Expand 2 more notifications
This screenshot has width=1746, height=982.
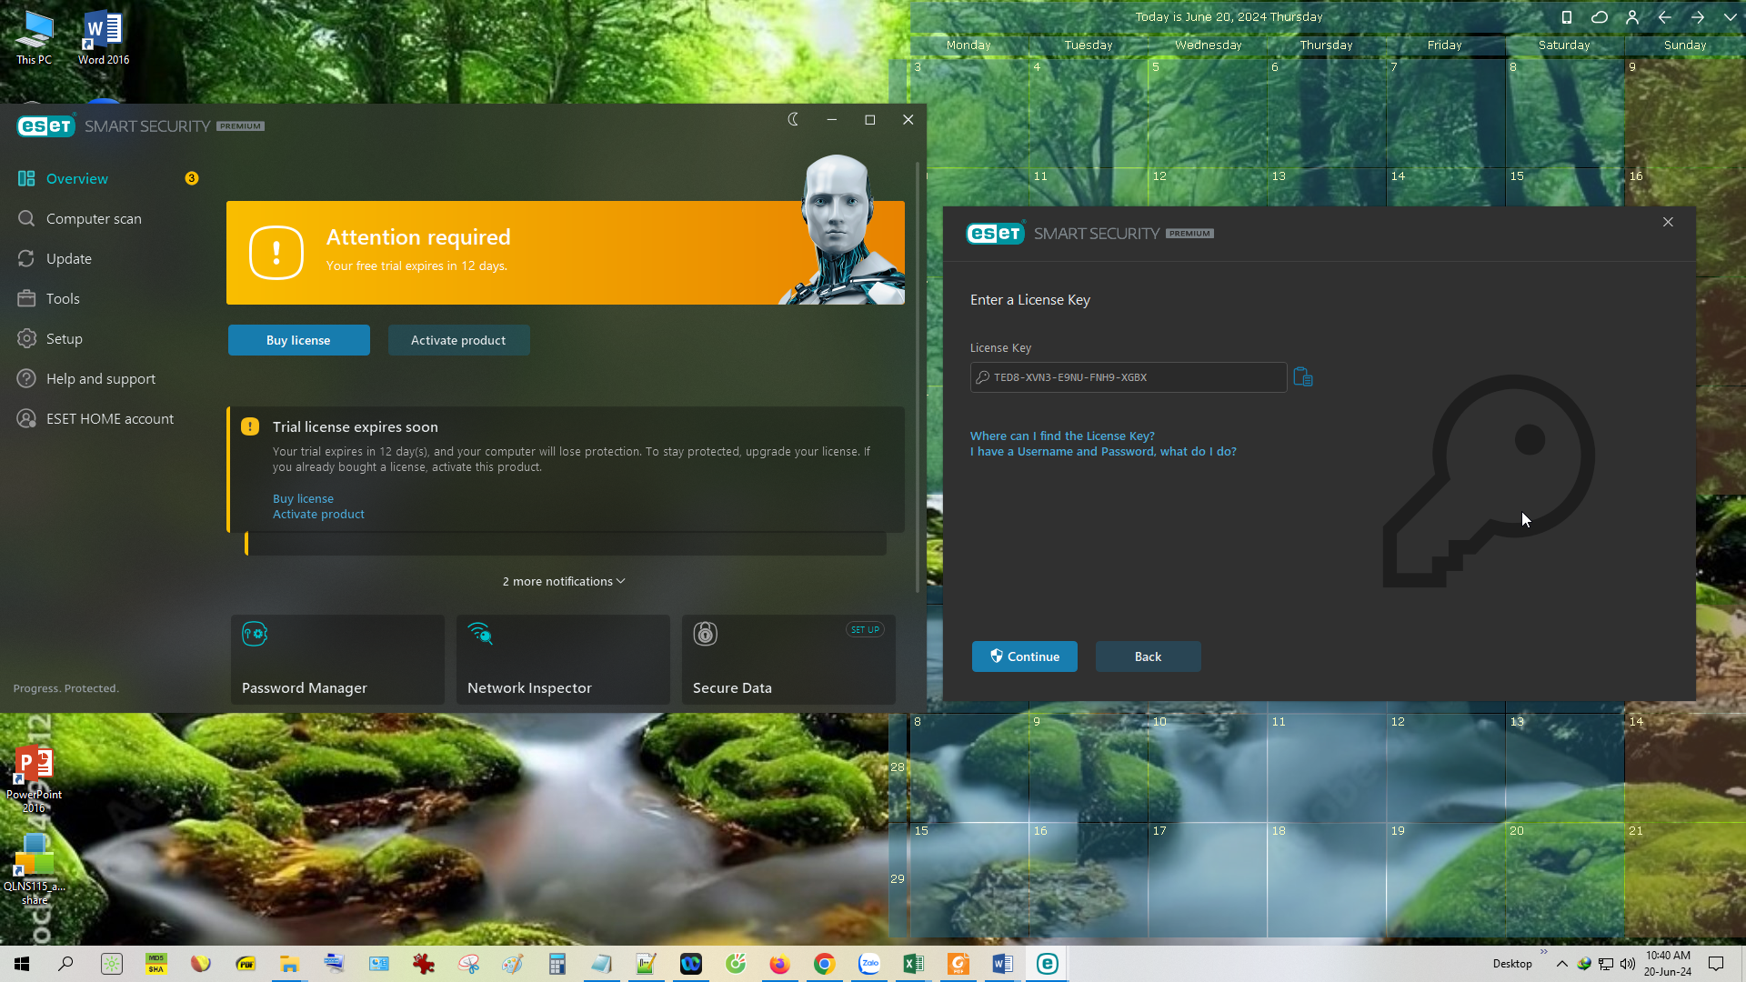[564, 581]
